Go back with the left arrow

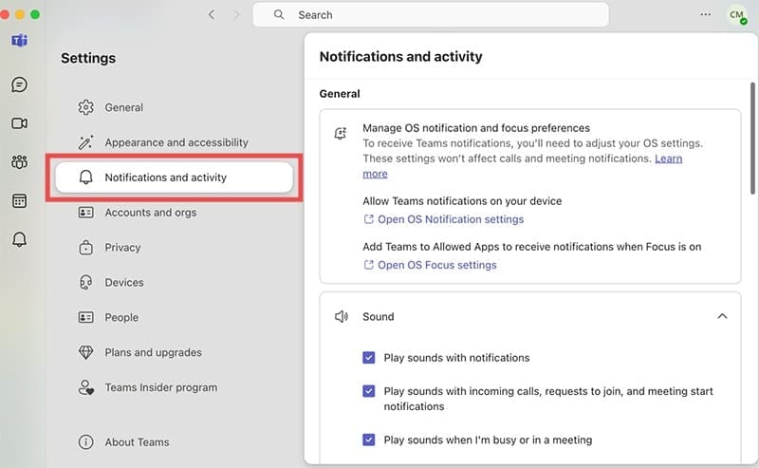coord(212,14)
